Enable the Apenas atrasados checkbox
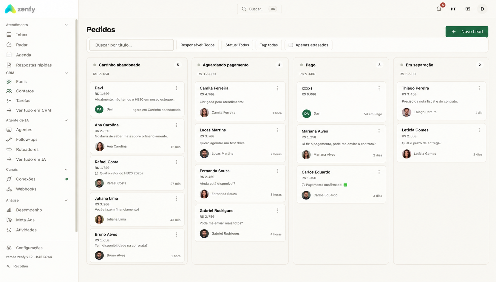Screen dimensions: 496x282 (x=291, y=45)
